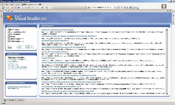This screenshot has height=105, width=175.
Task: Open Connect with the Community link
Action: pos(17,67)
